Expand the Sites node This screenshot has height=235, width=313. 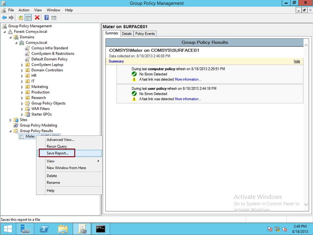(x=10, y=120)
